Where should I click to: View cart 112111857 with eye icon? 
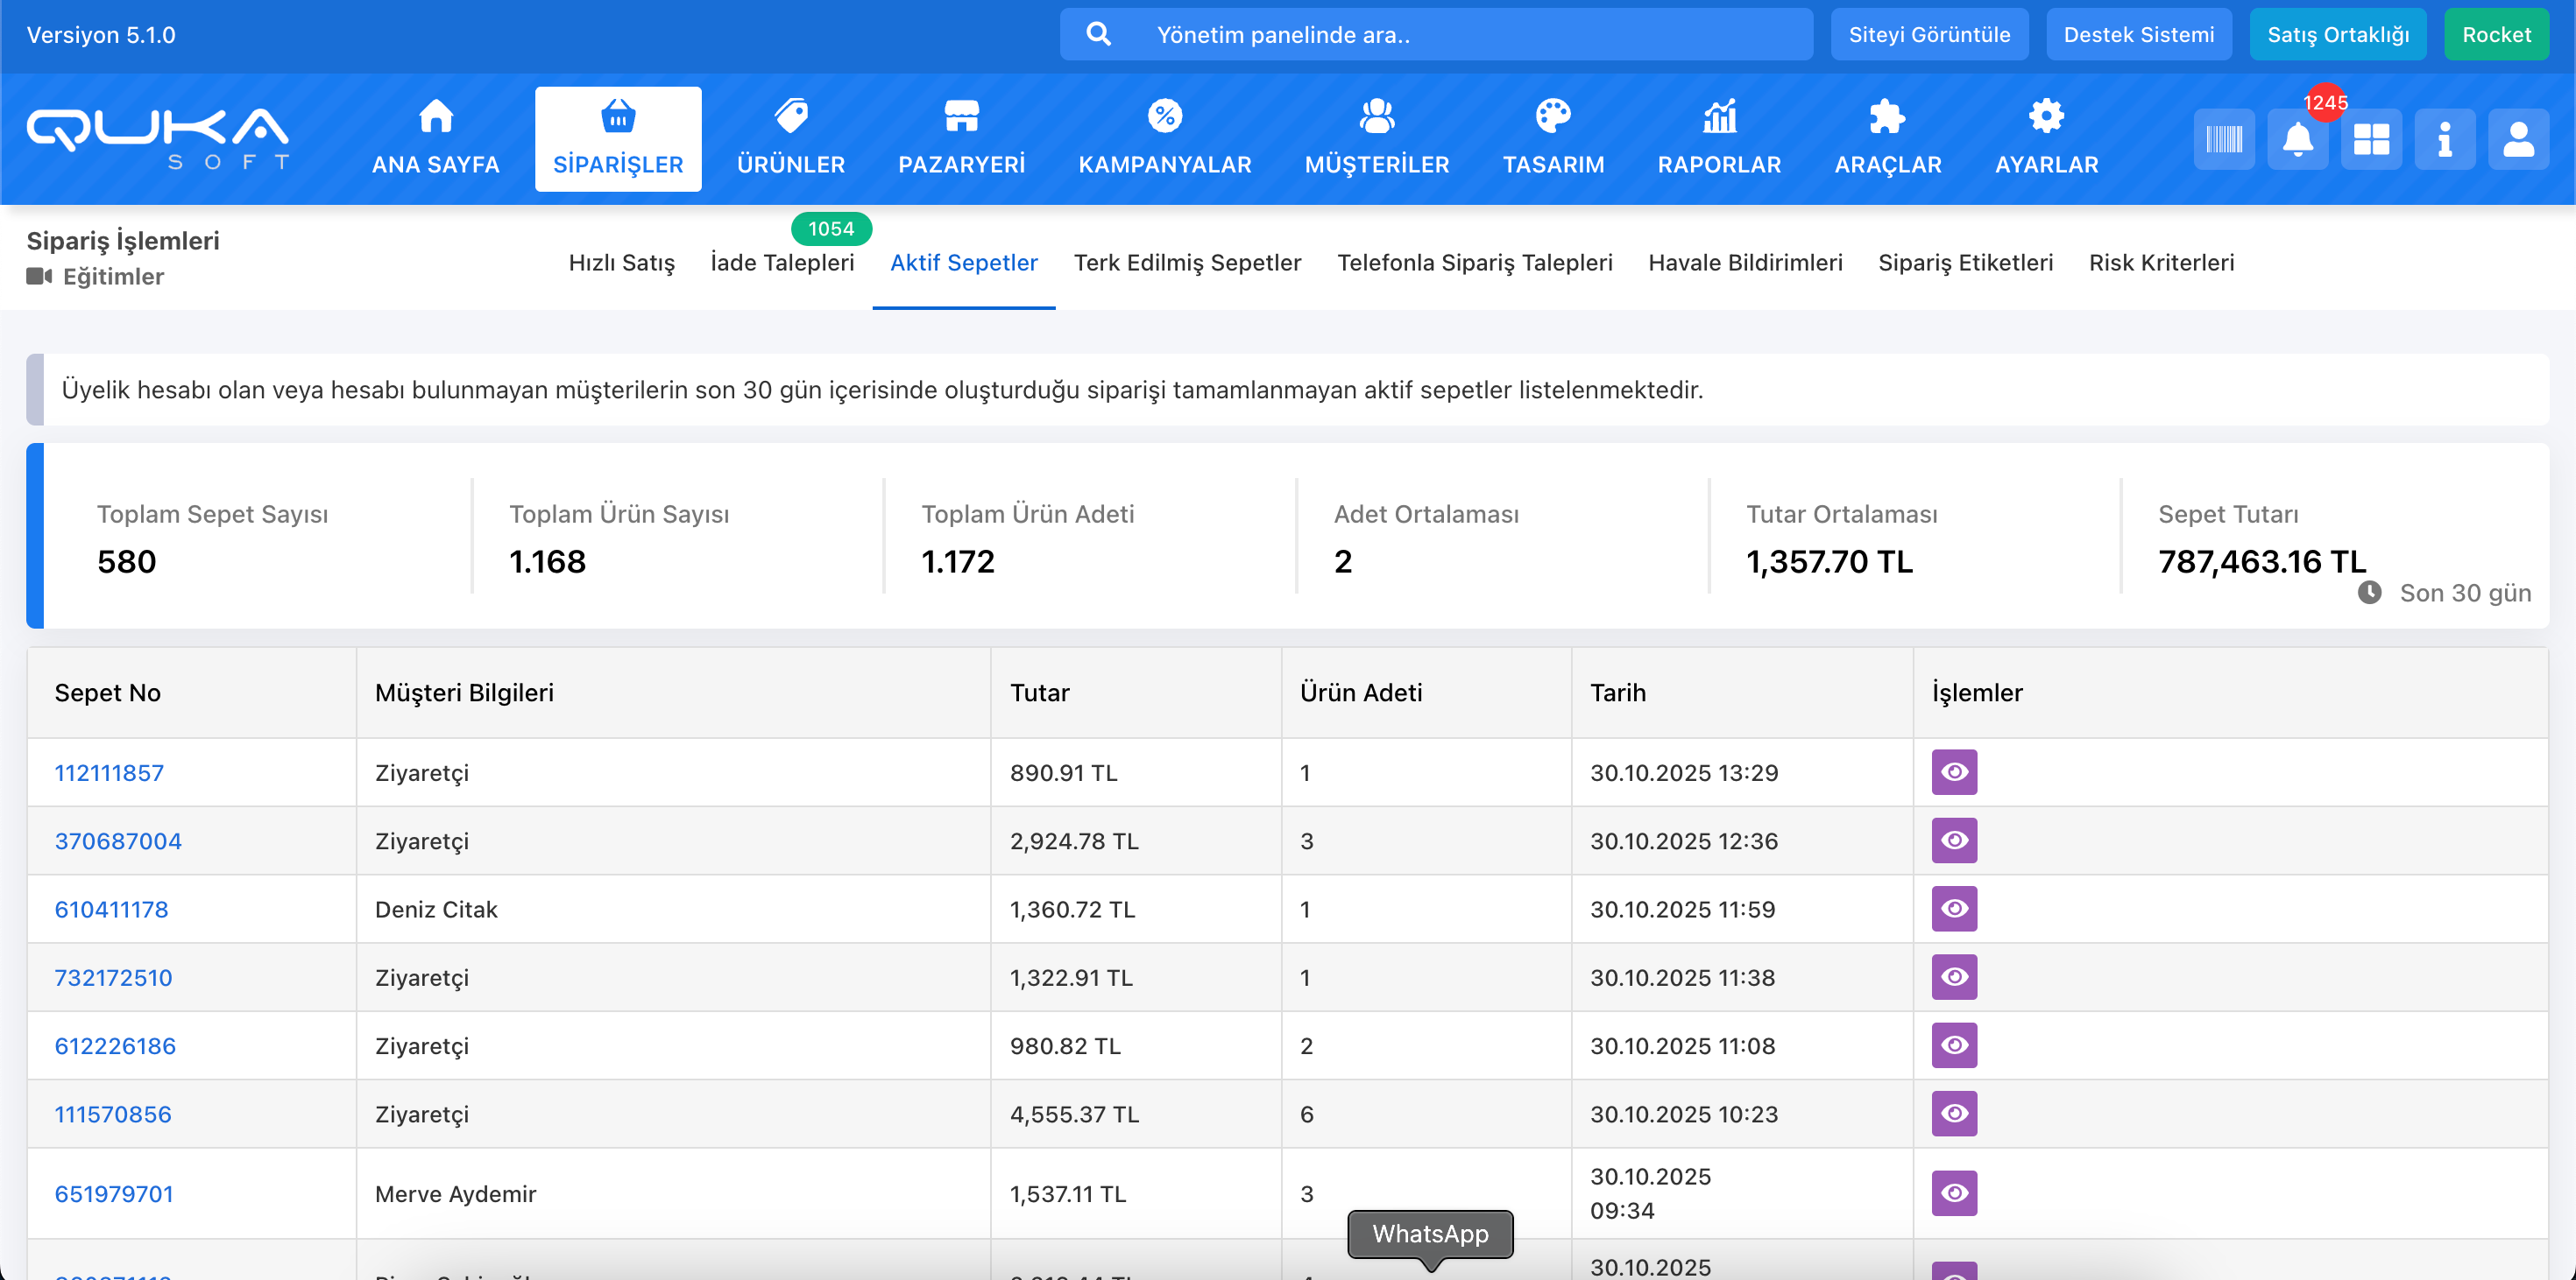pos(1953,772)
